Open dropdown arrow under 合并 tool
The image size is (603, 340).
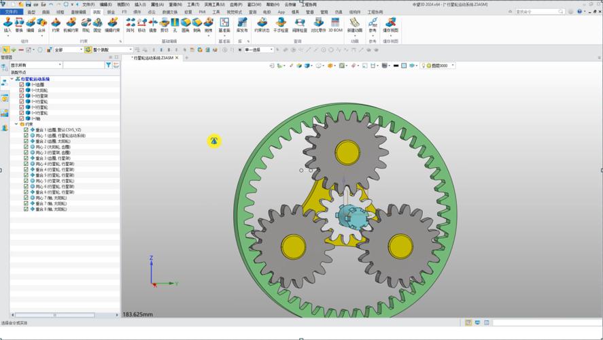[x=41, y=36]
